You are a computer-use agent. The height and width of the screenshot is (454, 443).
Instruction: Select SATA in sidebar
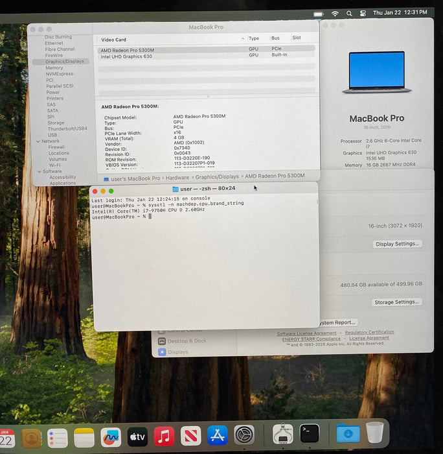tap(52, 111)
